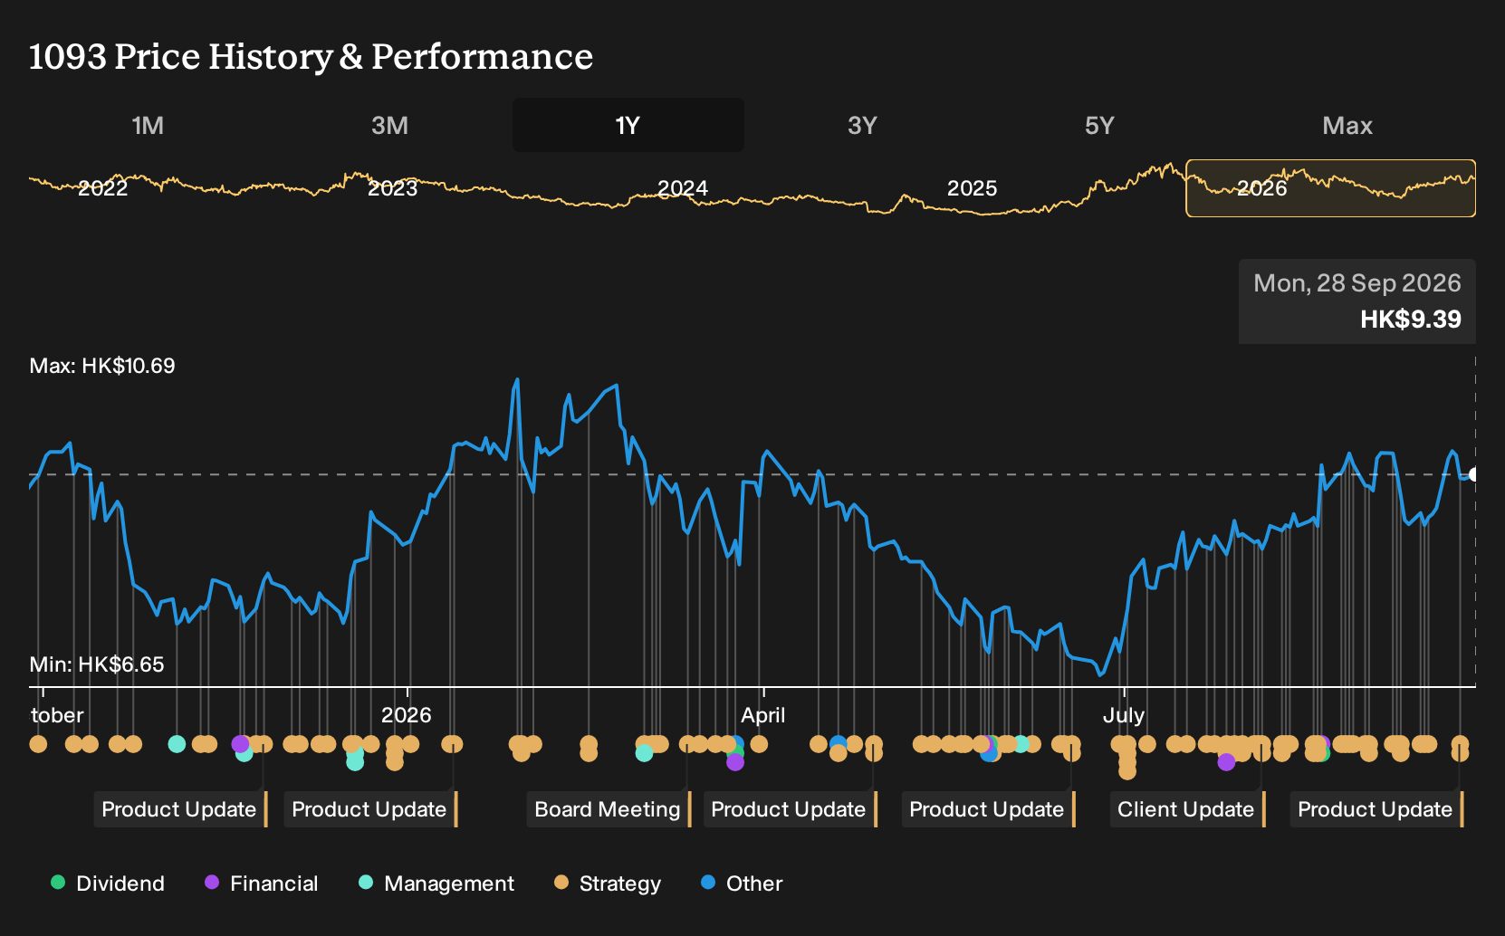Open the Board Meeting event label

[609, 809]
